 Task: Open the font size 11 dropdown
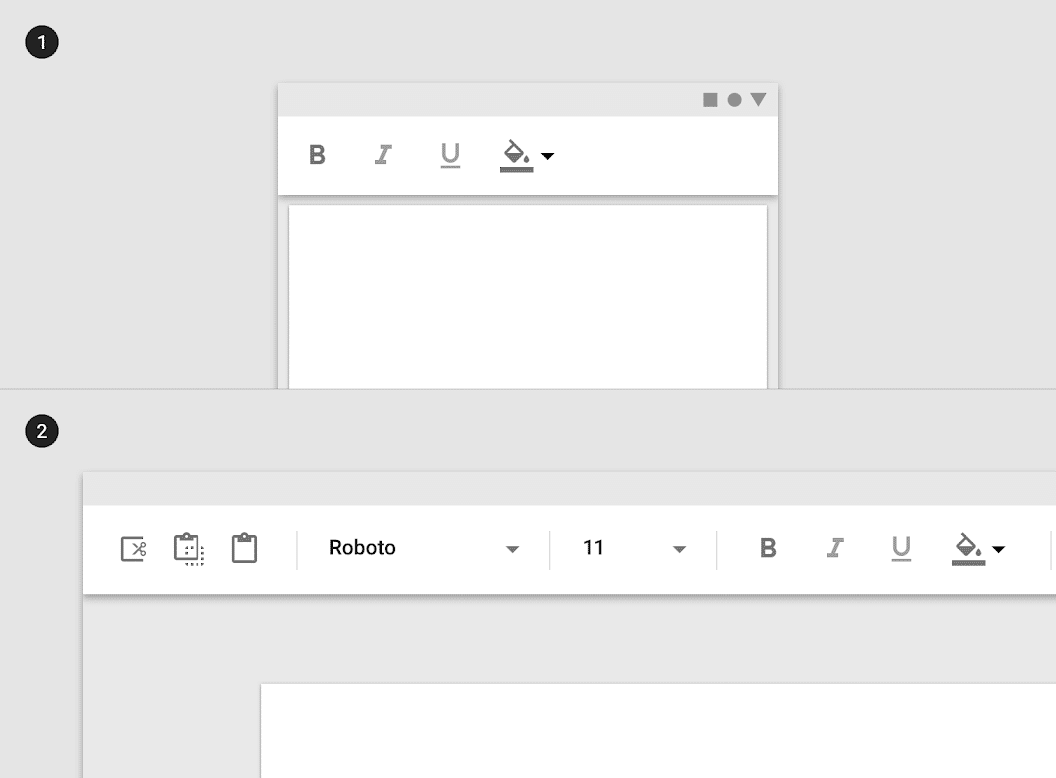tap(634, 548)
